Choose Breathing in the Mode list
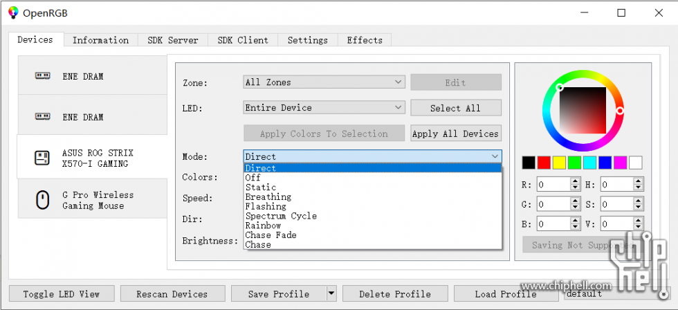Image resolution: width=678 pixels, height=310 pixels. [372, 197]
